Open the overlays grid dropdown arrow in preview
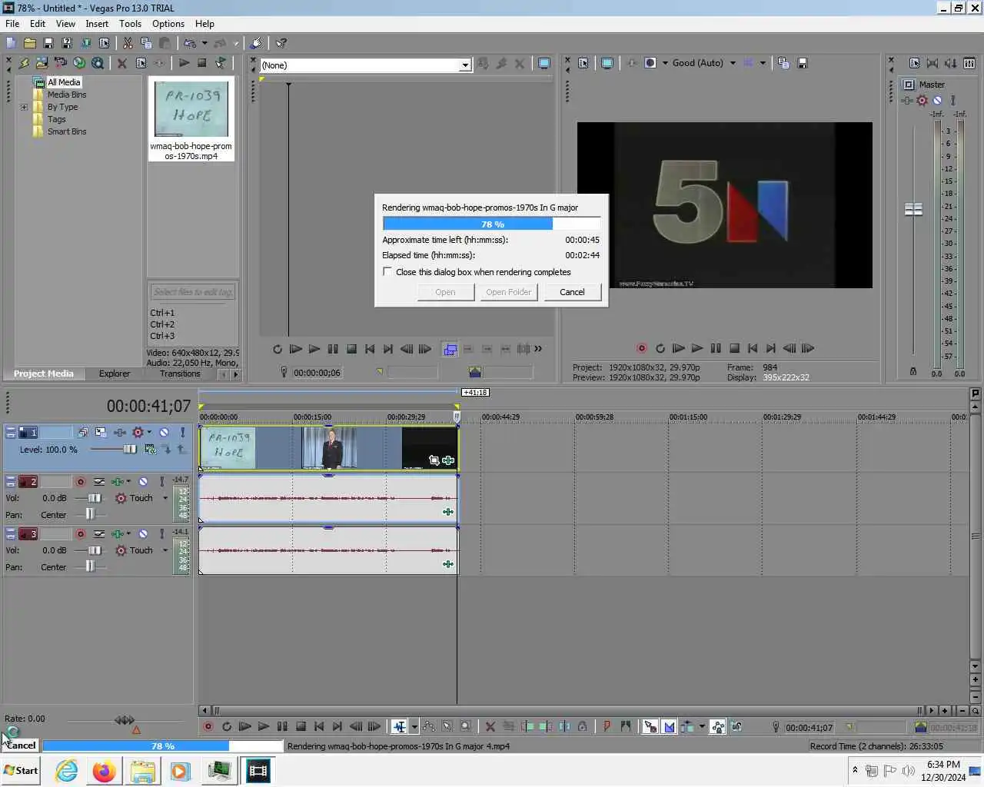 763,63
